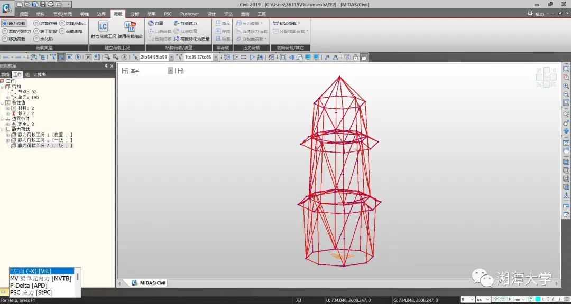The image size is (571, 304).
Task: Open Use Load Combination (使用荷载组合) tool
Action: [130, 26]
